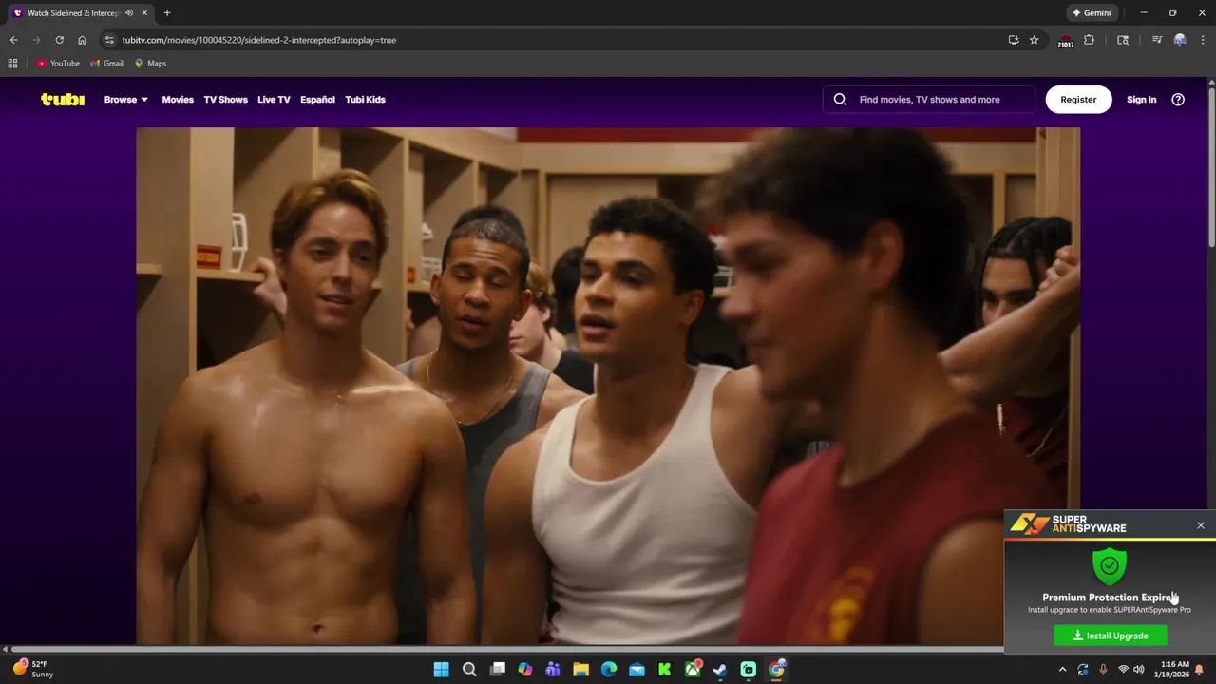Click the movie video player
Viewport: 1216px width, 684px height.
click(608, 386)
